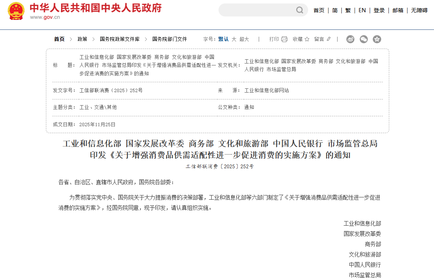434x280 pixels.
Task: Switch to Simplified Chinese 简
Action: [335, 10]
